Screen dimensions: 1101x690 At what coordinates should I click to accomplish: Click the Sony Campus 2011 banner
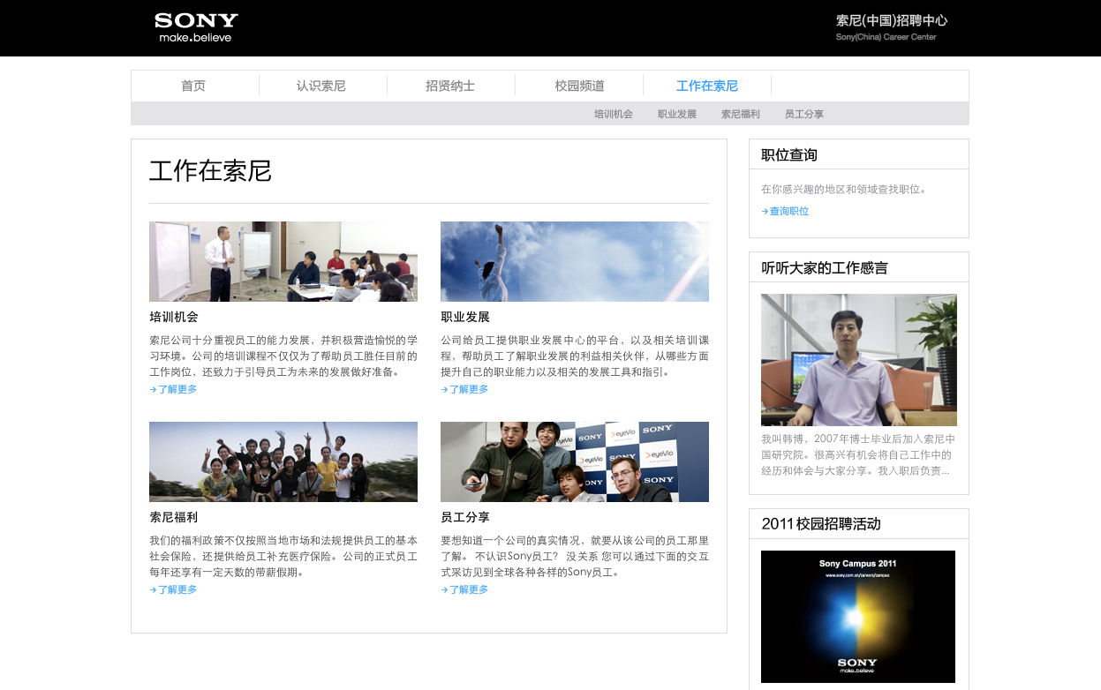tap(857, 616)
